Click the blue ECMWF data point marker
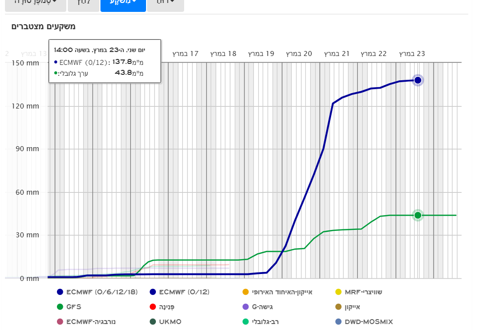 418,80
